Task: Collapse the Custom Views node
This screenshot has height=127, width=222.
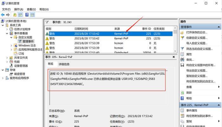Action: click(x=11, y=37)
